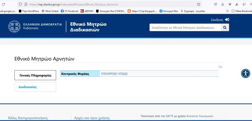
Task: Open the Περί WordPress bookmark
Action: [x=29, y=11]
